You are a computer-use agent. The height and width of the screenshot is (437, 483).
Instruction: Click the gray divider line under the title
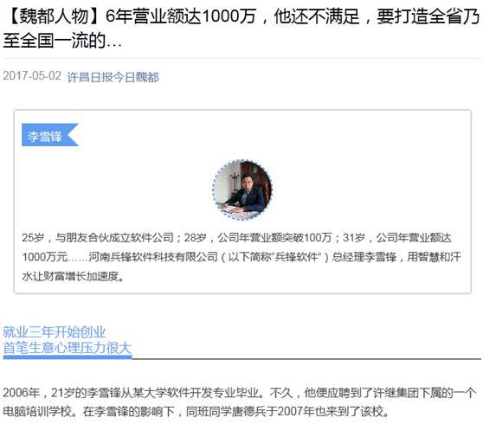coord(242,58)
